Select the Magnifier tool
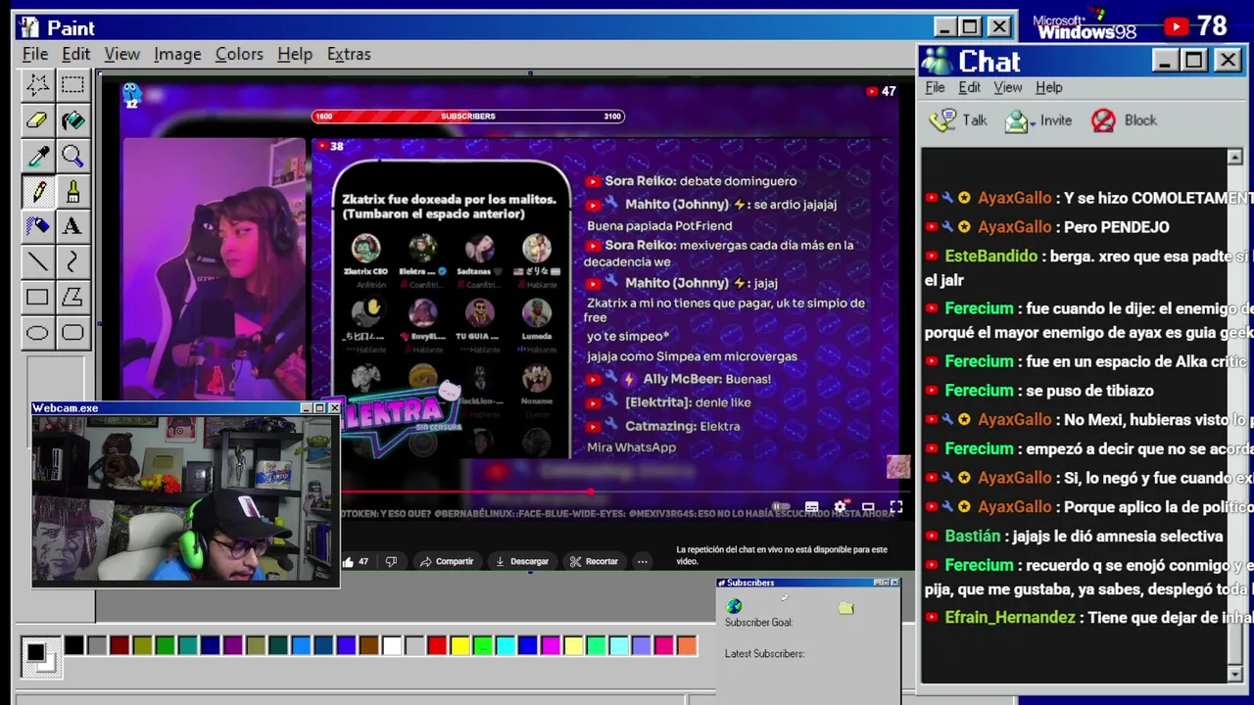The image size is (1254, 705). click(x=72, y=156)
